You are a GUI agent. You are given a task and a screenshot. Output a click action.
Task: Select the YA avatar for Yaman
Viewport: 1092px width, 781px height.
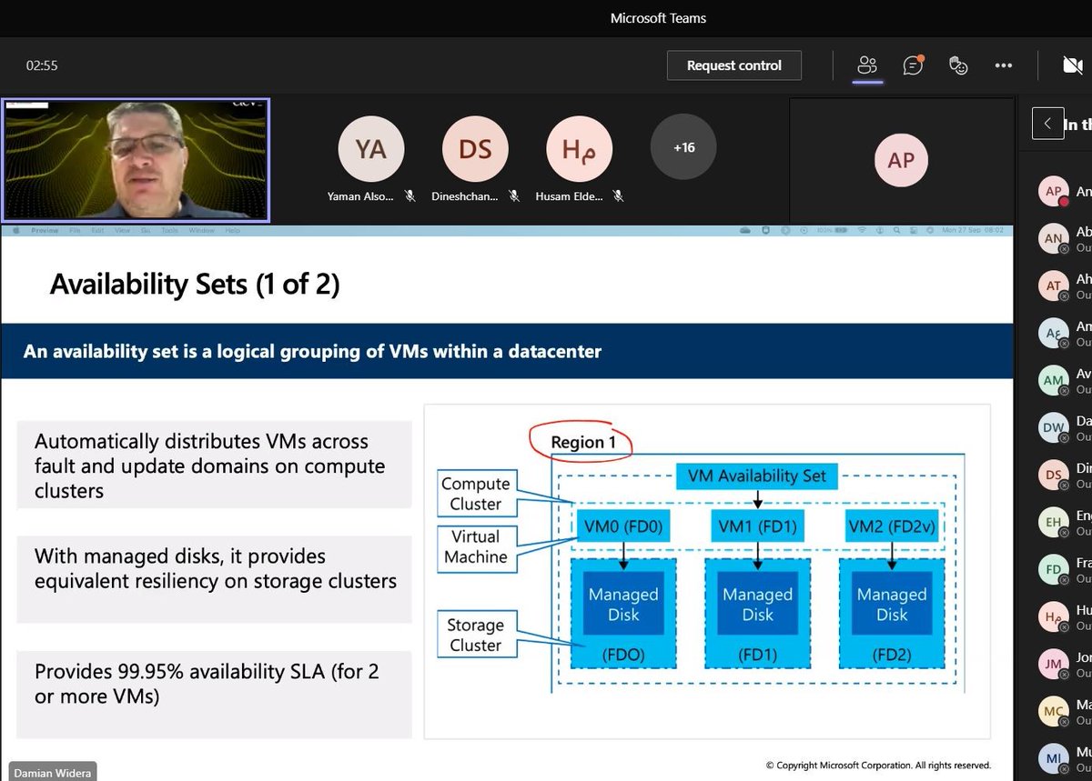click(x=371, y=147)
